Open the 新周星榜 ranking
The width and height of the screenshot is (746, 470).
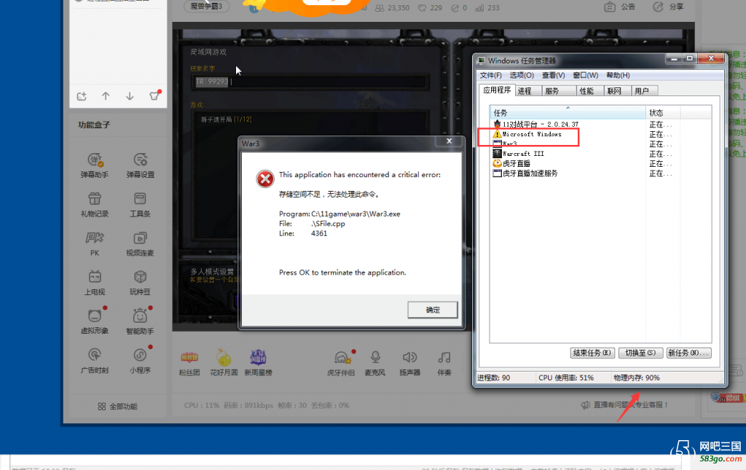click(x=259, y=364)
